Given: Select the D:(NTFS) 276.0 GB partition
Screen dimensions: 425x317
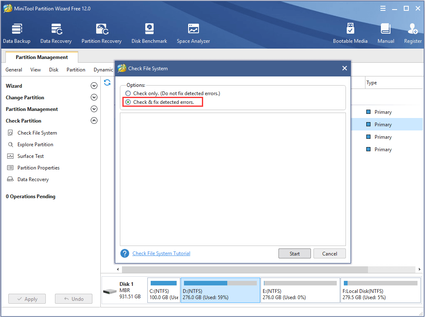Looking at the screenshot, I should [x=220, y=290].
